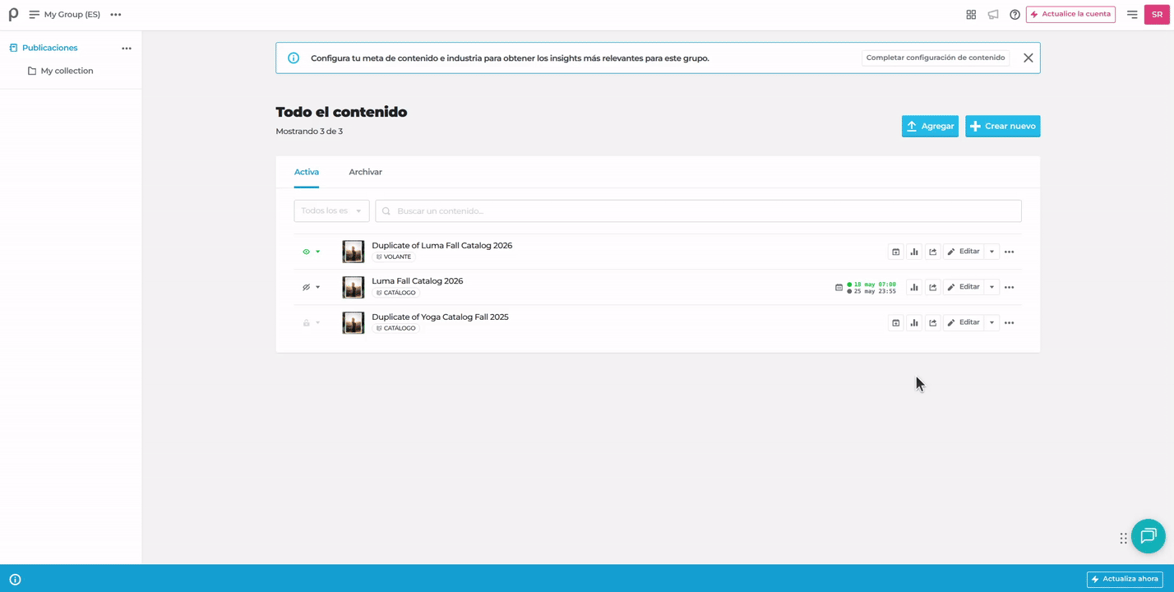
Task: Click the info icon in the banner
Action: pos(293,58)
